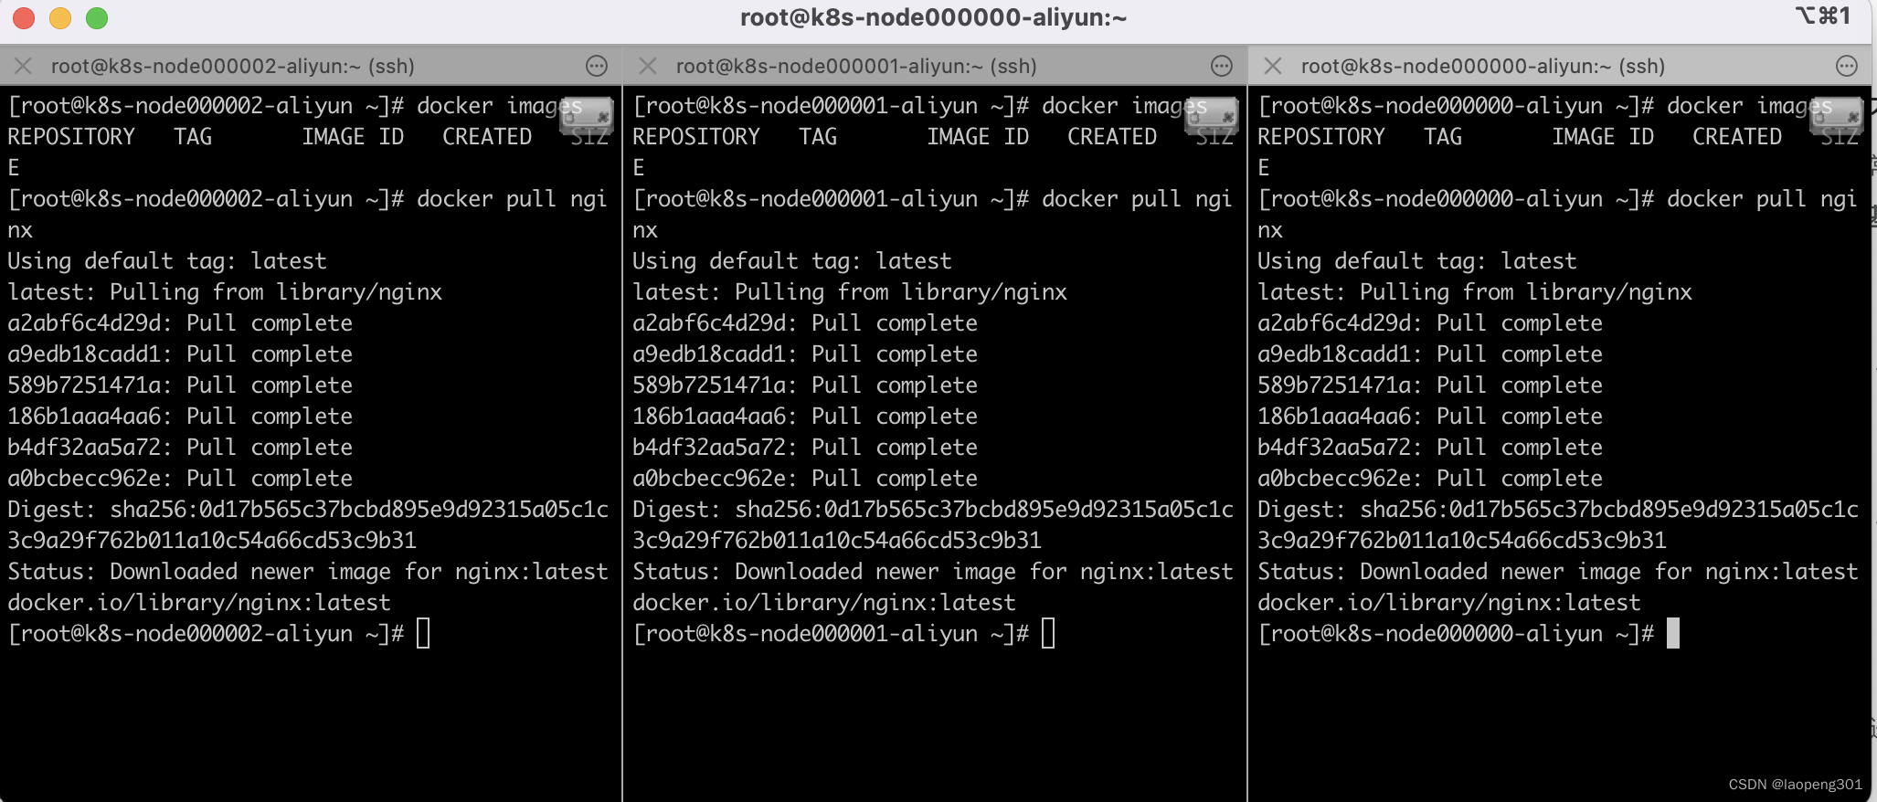
Task: Click 'a9edb18cadd1: Pull complete' in node000002 pane
Action: coord(180,354)
